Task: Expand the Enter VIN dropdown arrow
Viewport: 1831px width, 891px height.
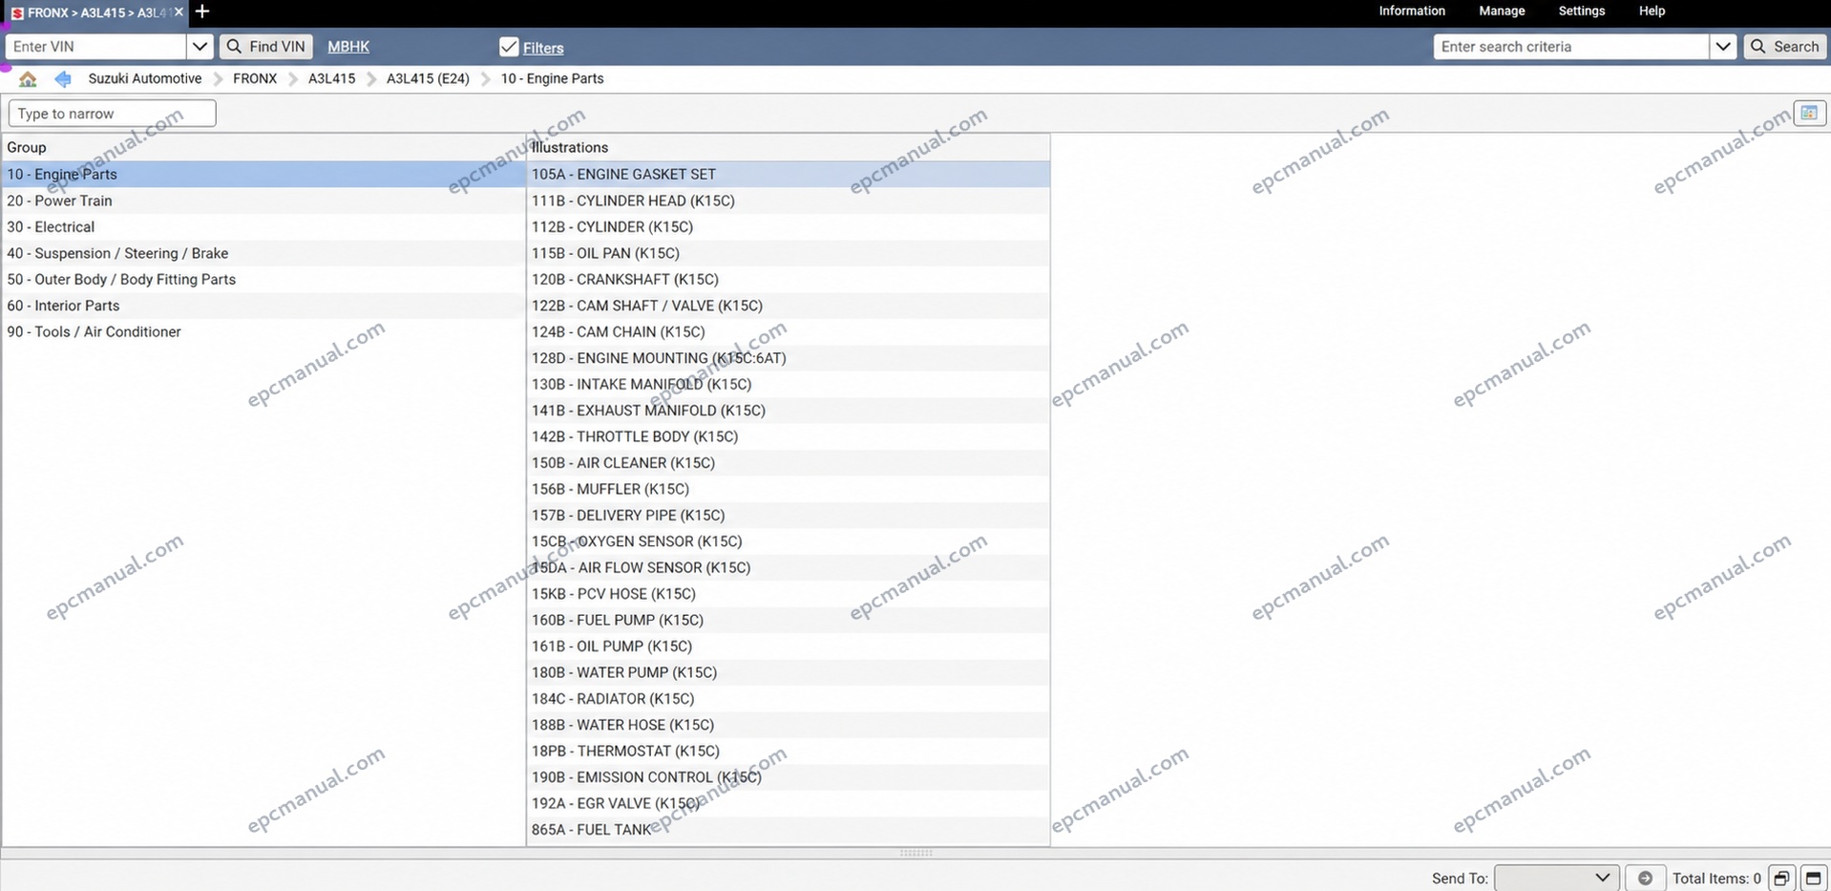Action: coord(200,47)
